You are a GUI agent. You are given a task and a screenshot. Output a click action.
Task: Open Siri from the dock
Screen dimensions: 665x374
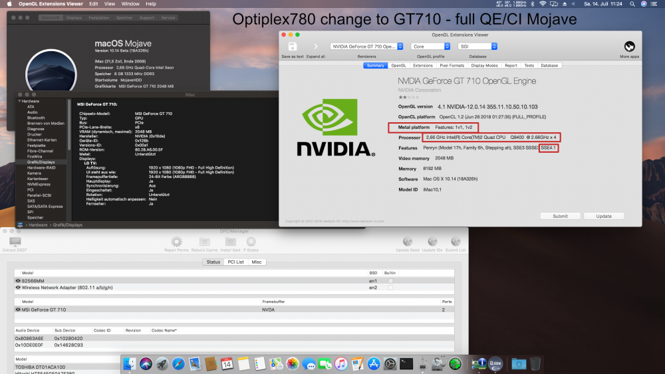point(146,363)
